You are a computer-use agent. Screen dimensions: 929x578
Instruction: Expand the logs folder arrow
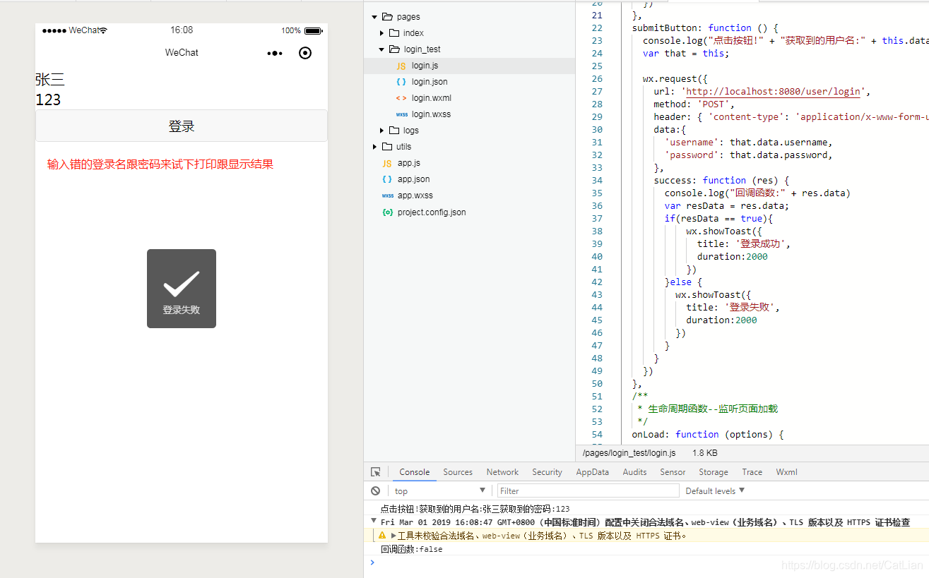382,130
